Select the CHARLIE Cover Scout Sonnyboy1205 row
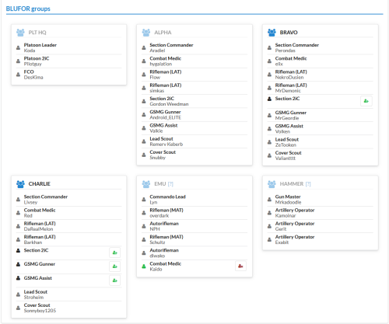389x324 pixels. tap(68, 308)
